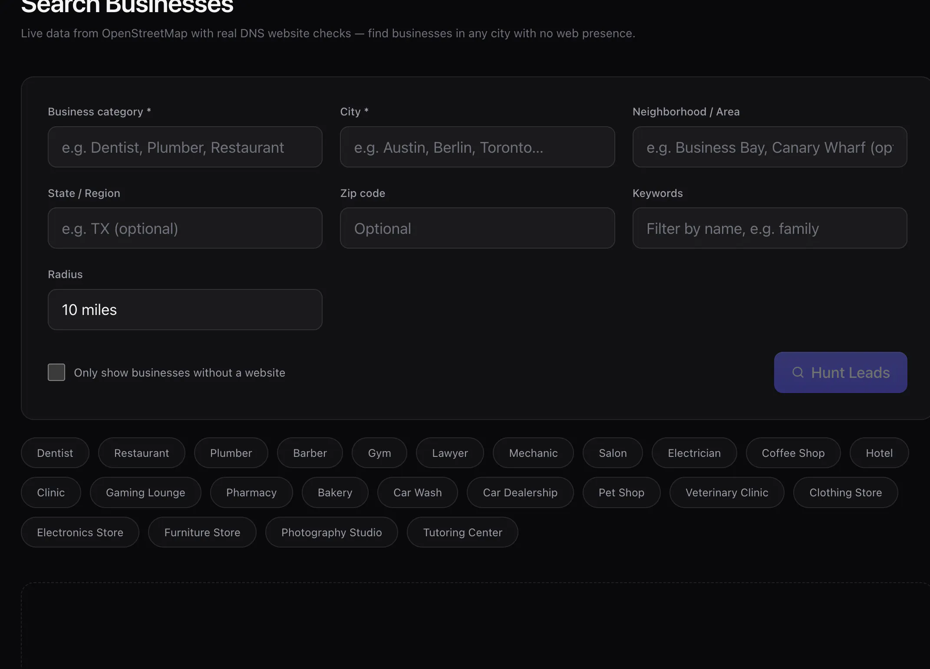Select the Mechanic chip
This screenshot has height=669, width=930.
click(x=533, y=453)
